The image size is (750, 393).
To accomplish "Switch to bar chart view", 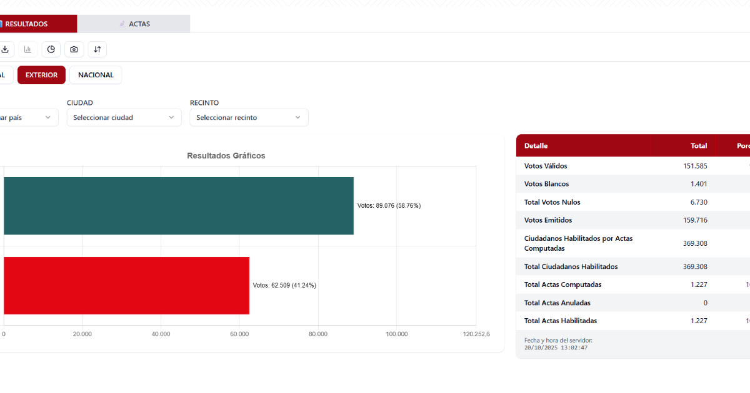I will (x=28, y=49).
